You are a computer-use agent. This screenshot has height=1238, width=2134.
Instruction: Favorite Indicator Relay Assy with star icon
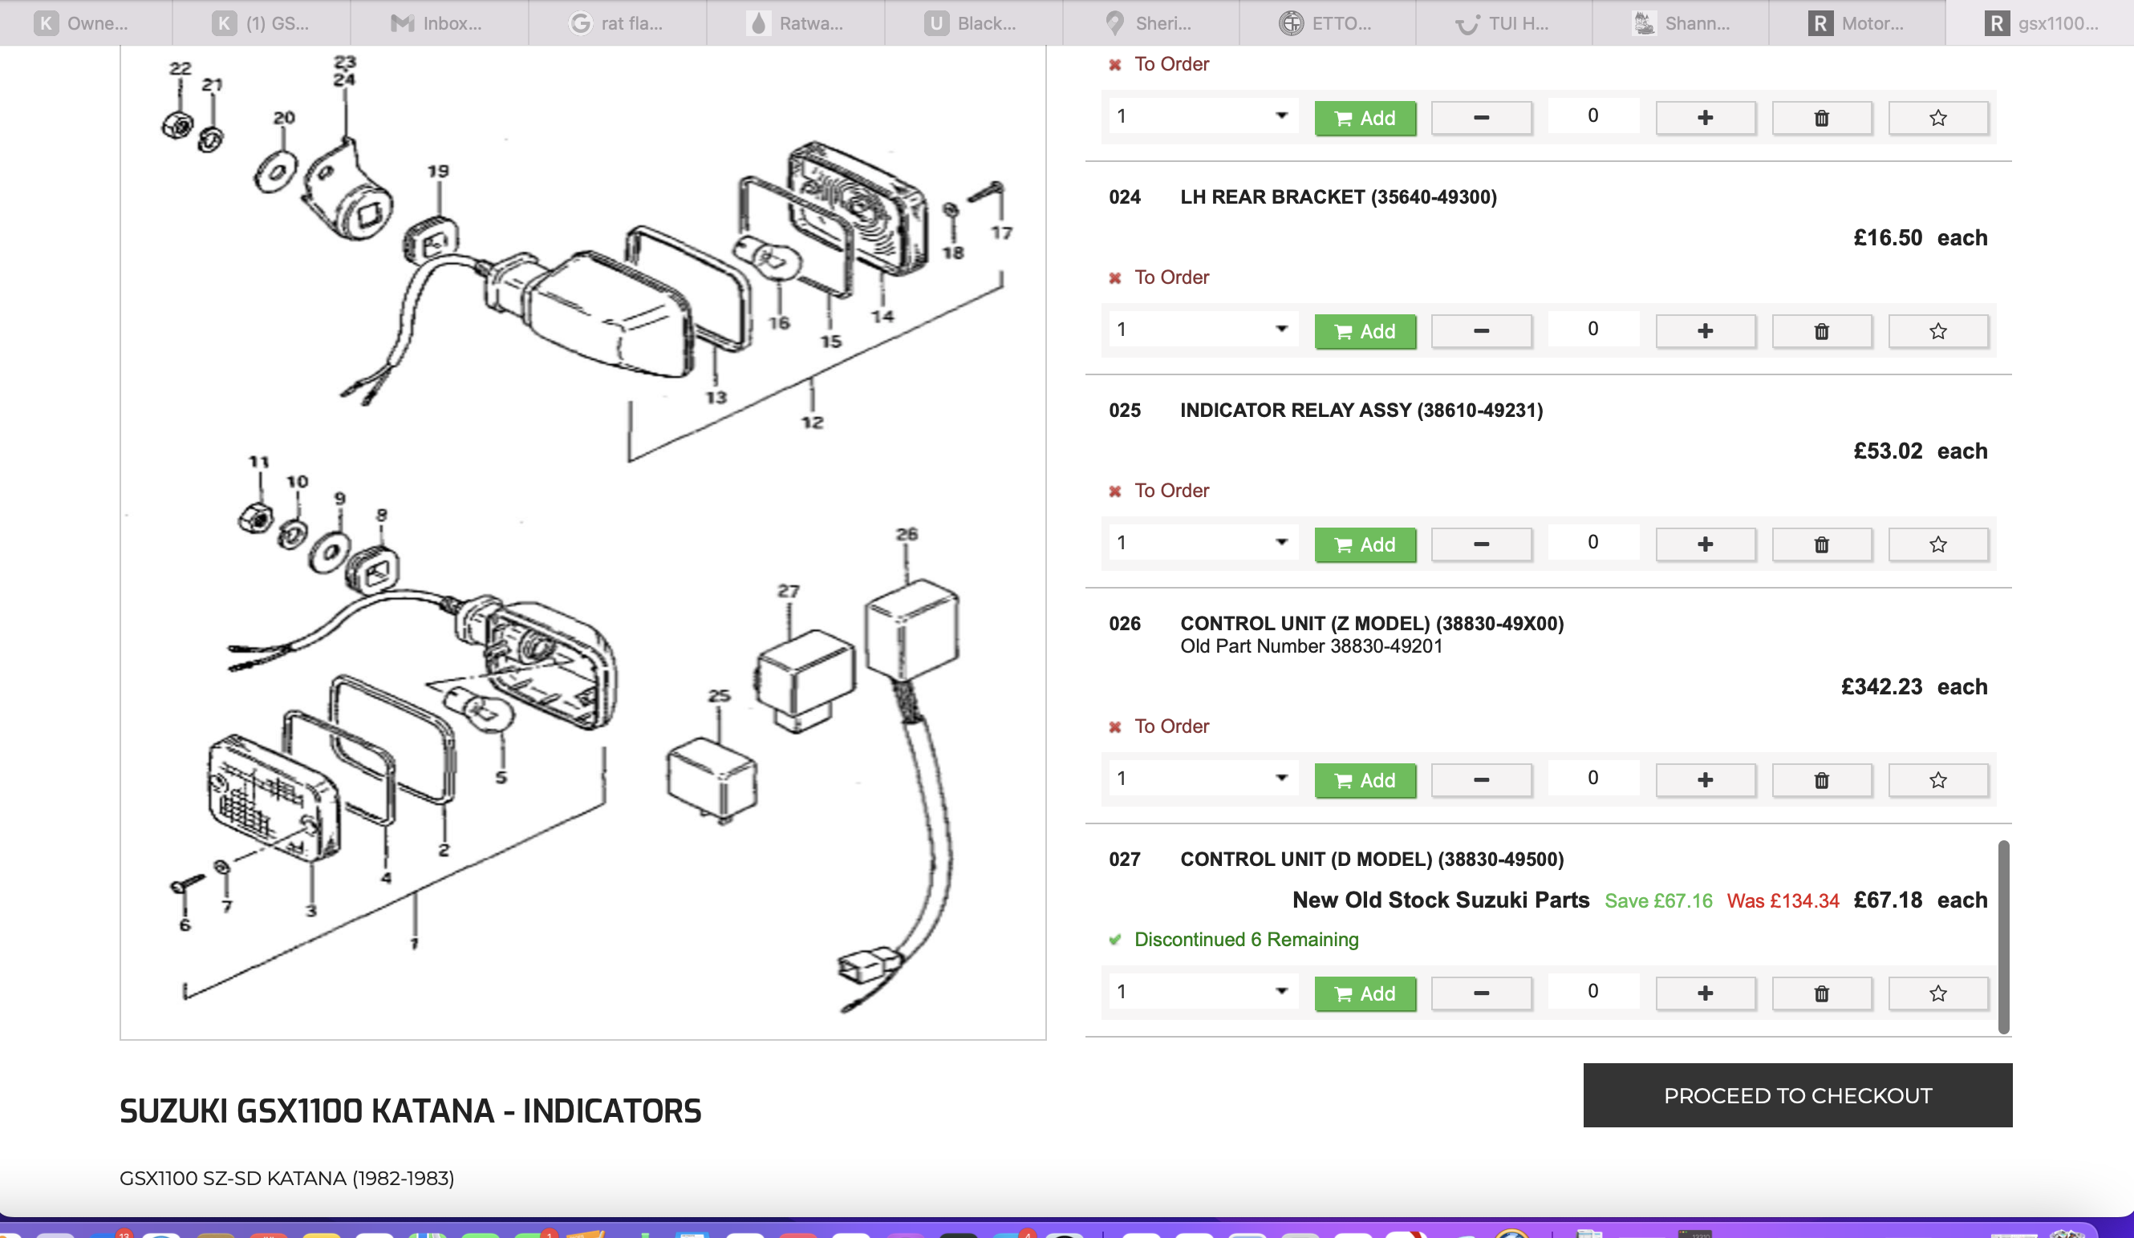pos(1937,544)
